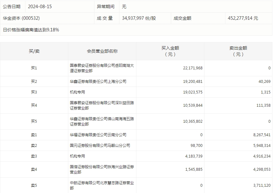Click the 成交量 value 34,937,997 份/股
The height and width of the screenshot is (193, 274).
tap(139, 18)
